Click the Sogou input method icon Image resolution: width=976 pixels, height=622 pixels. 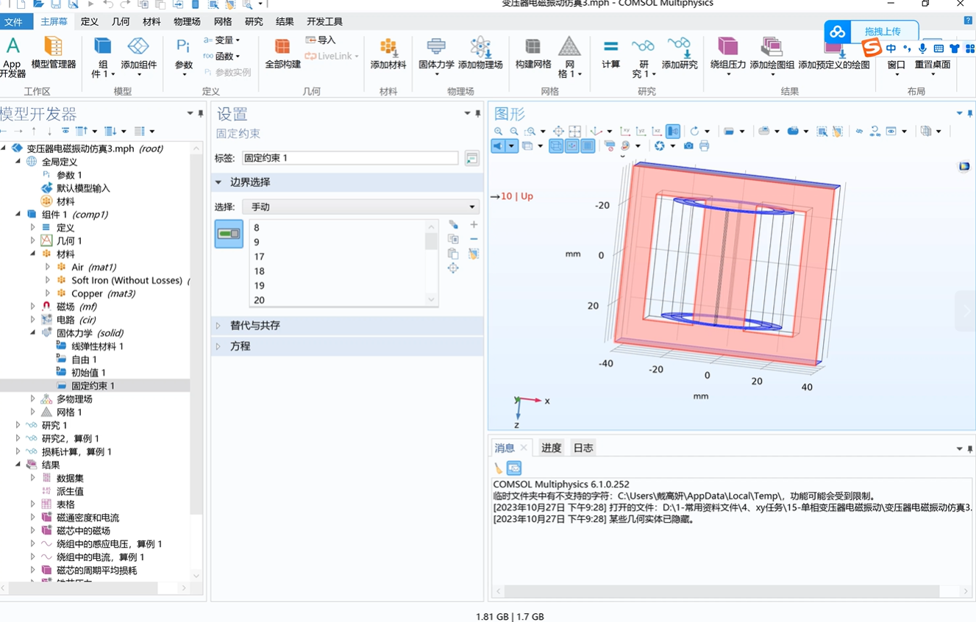tap(872, 48)
